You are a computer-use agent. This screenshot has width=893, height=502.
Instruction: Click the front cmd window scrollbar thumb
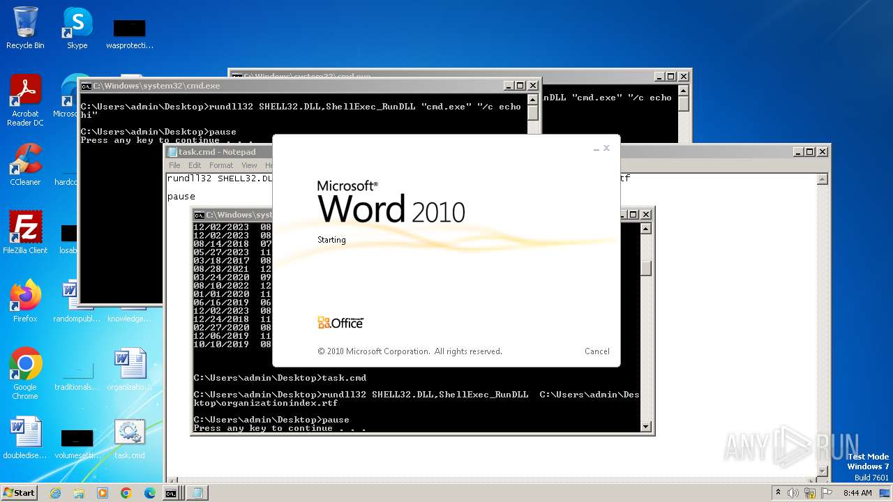click(x=646, y=268)
